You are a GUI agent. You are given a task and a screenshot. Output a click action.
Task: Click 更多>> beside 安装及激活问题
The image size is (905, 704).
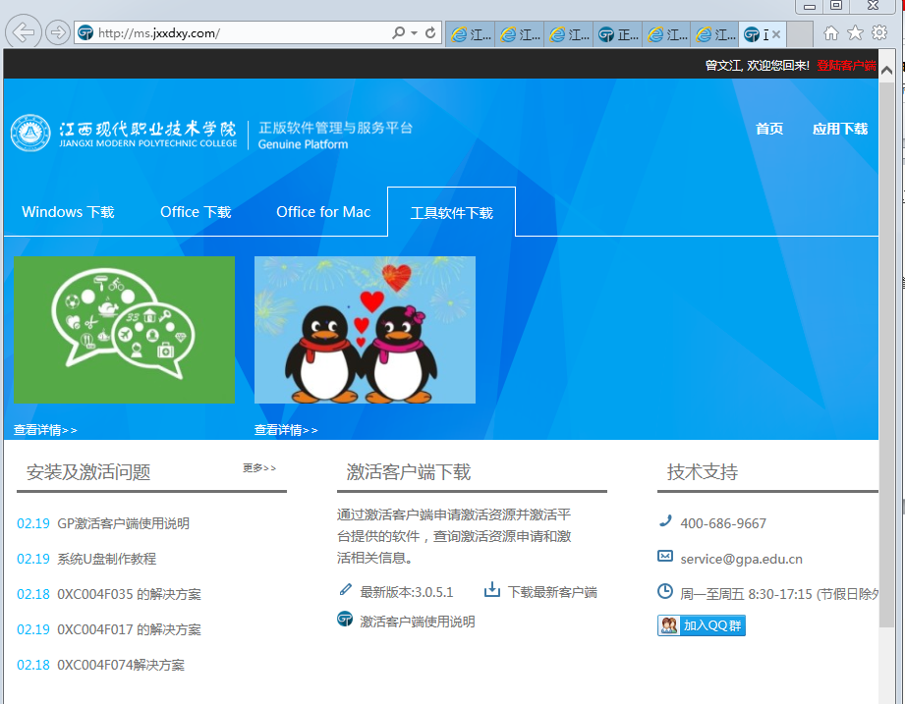[x=259, y=468]
